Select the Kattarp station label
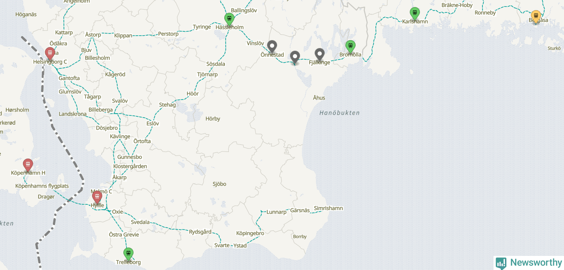The height and width of the screenshot is (270, 564). [x=64, y=33]
